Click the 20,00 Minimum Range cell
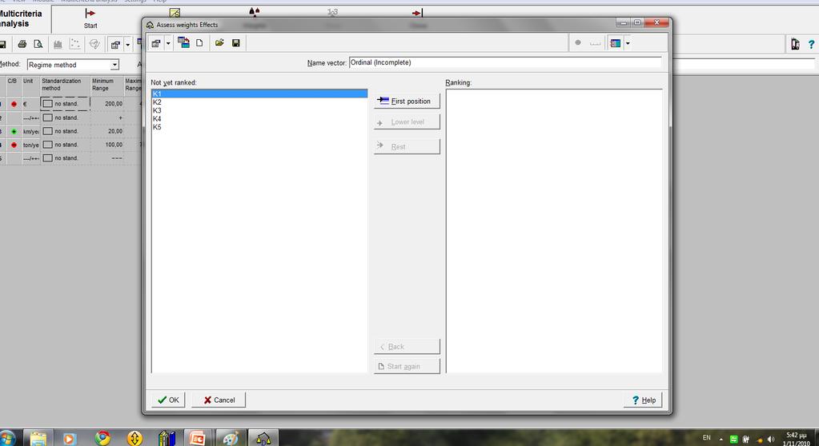The image size is (819, 446). click(107, 131)
